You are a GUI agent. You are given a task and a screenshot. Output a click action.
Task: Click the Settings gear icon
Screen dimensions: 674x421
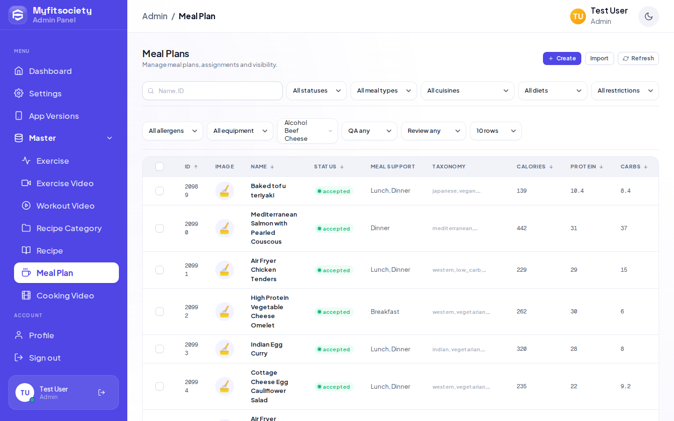[x=19, y=93]
